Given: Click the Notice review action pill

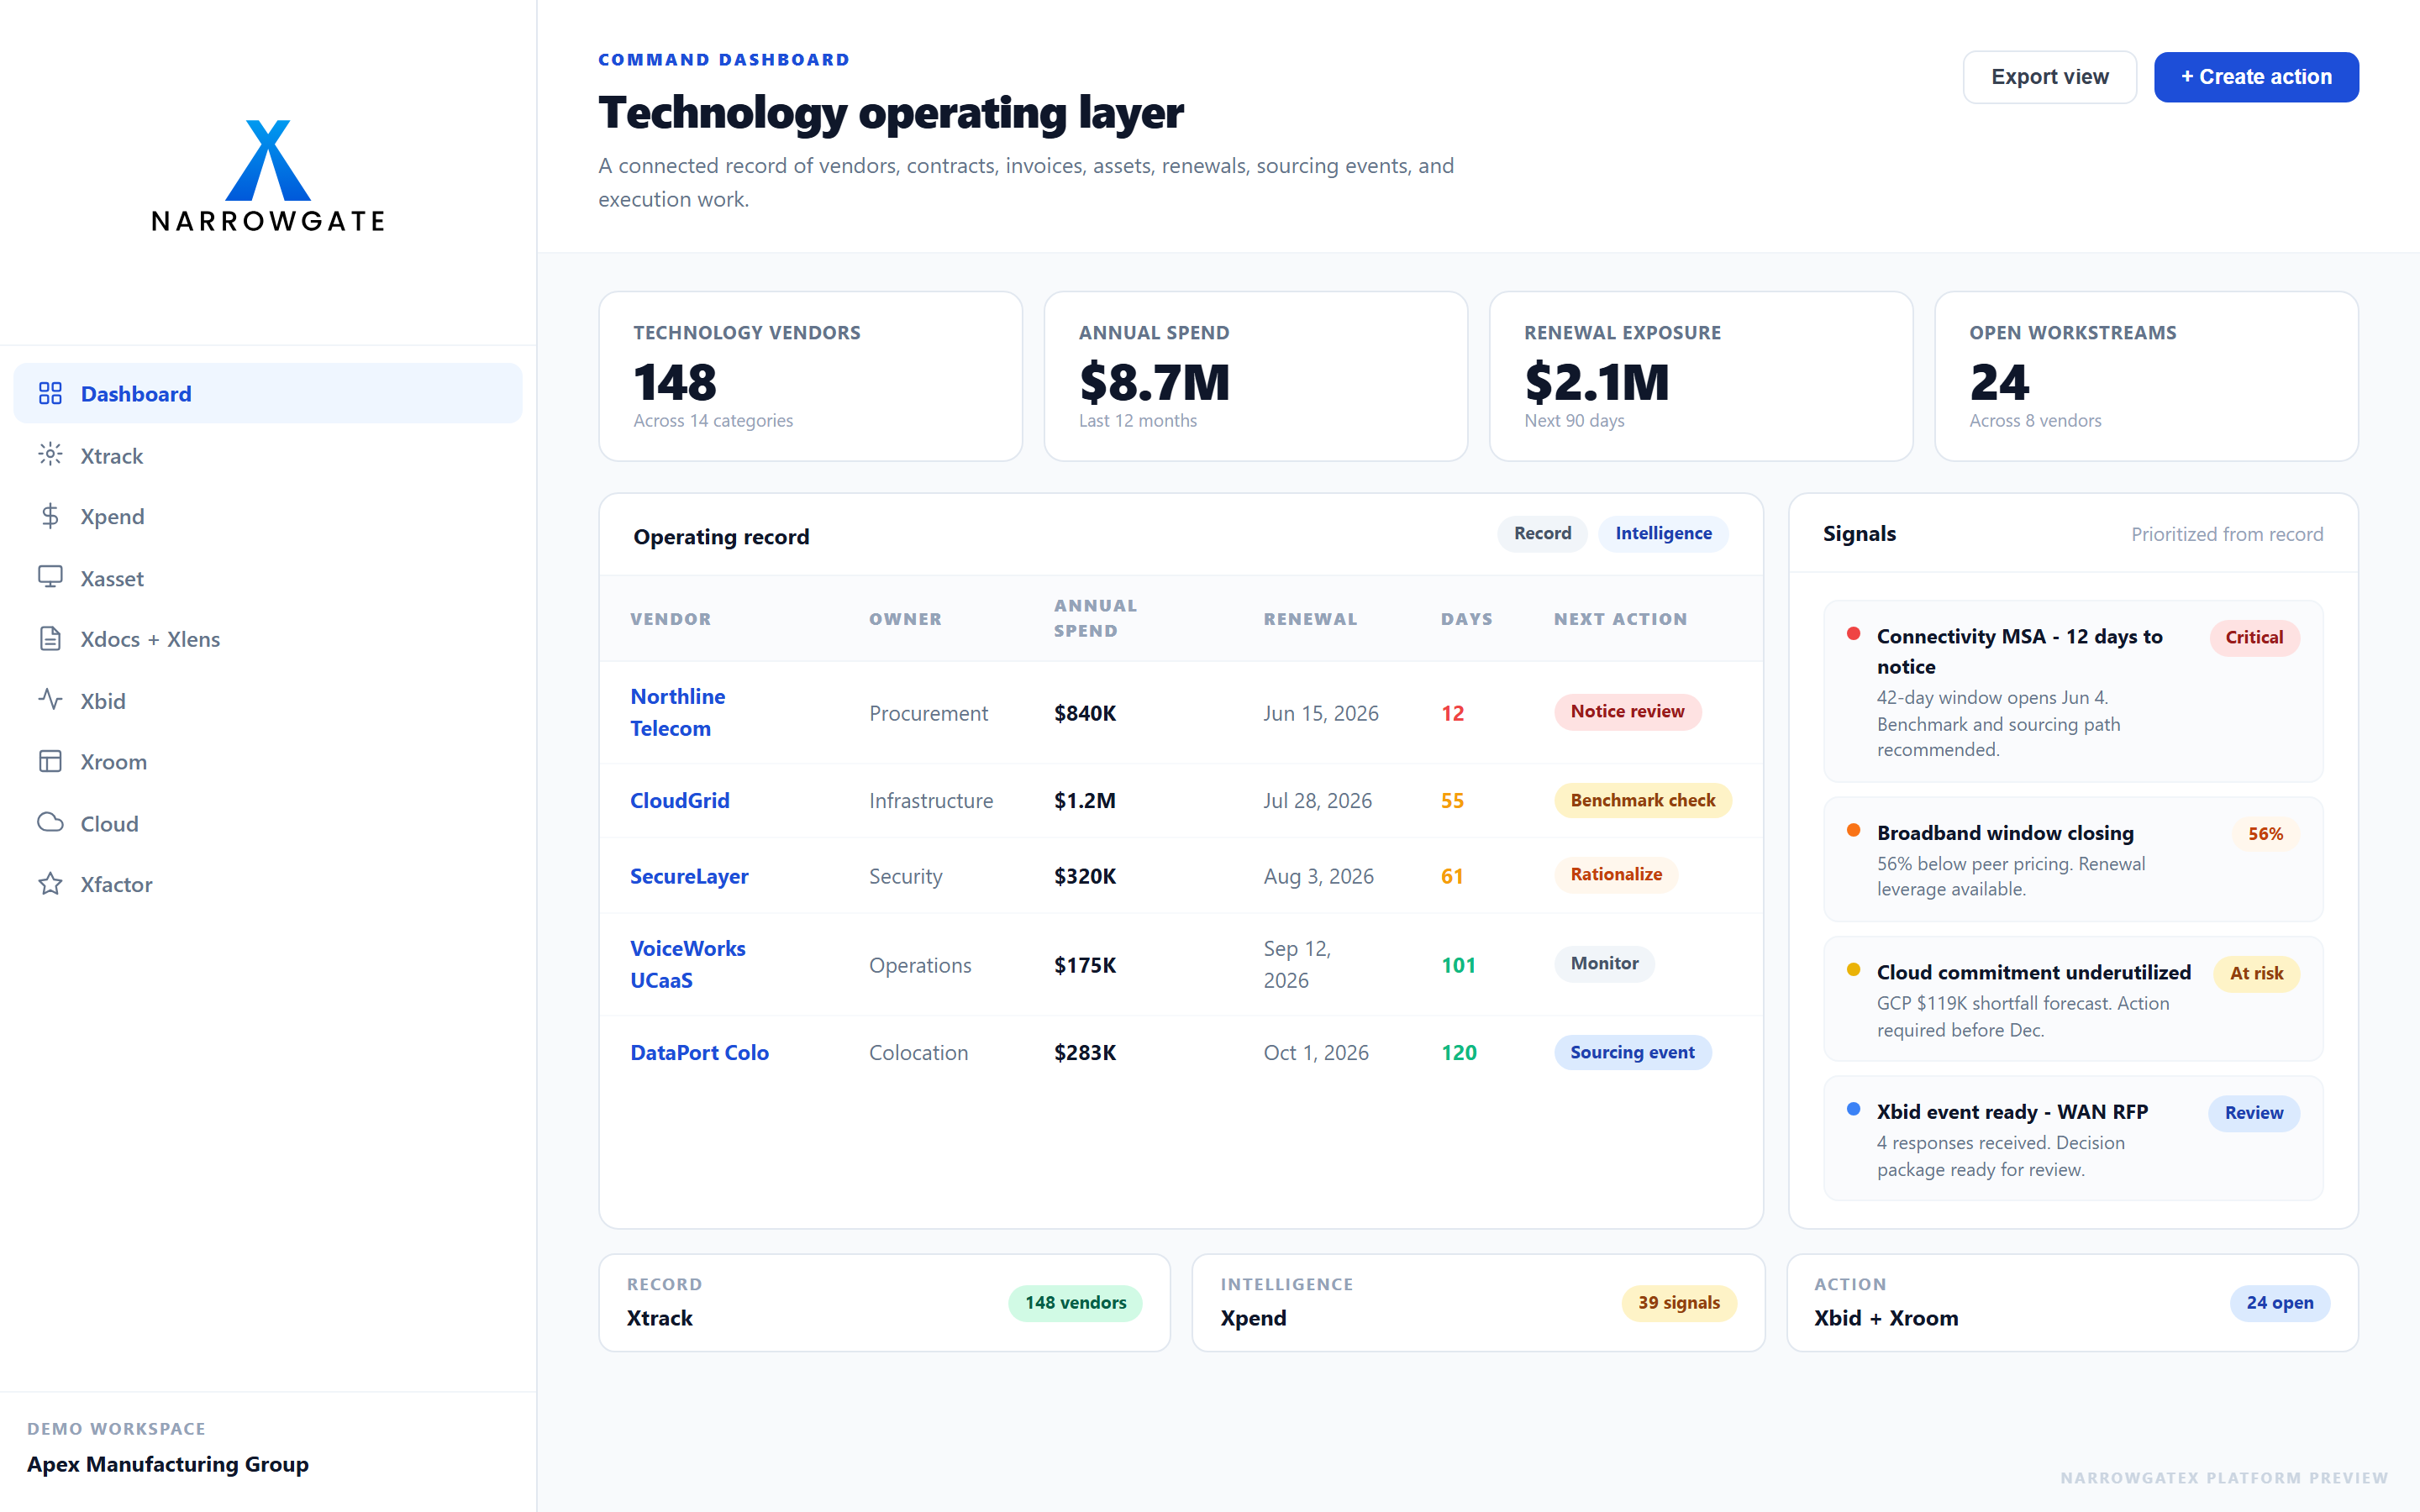Looking at the screenshot, I should tap(1627, 711).
